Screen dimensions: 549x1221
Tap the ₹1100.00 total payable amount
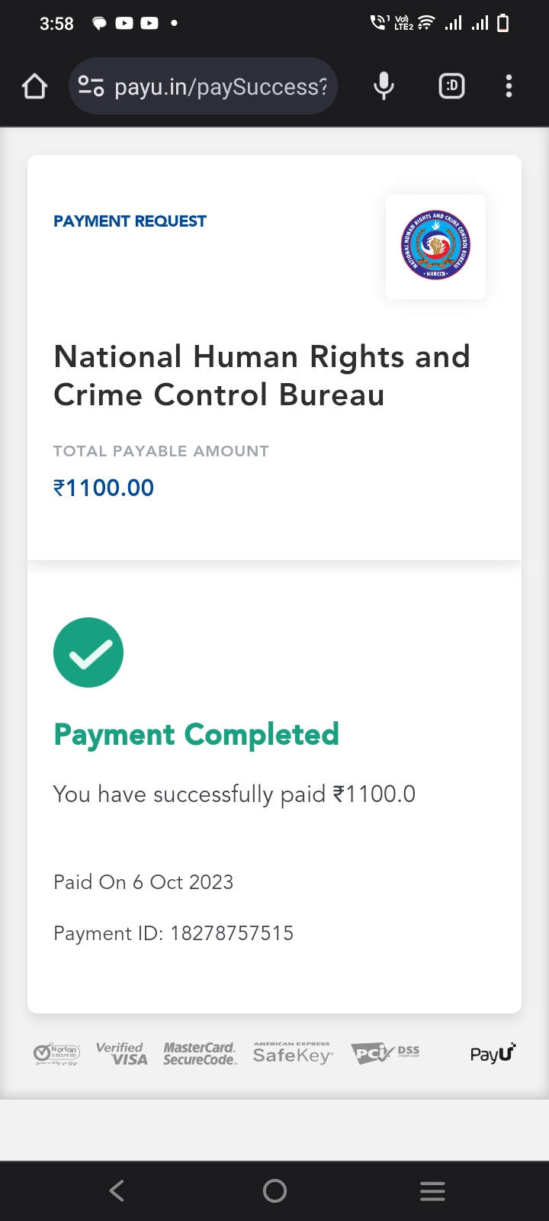[x=104, y=488]
